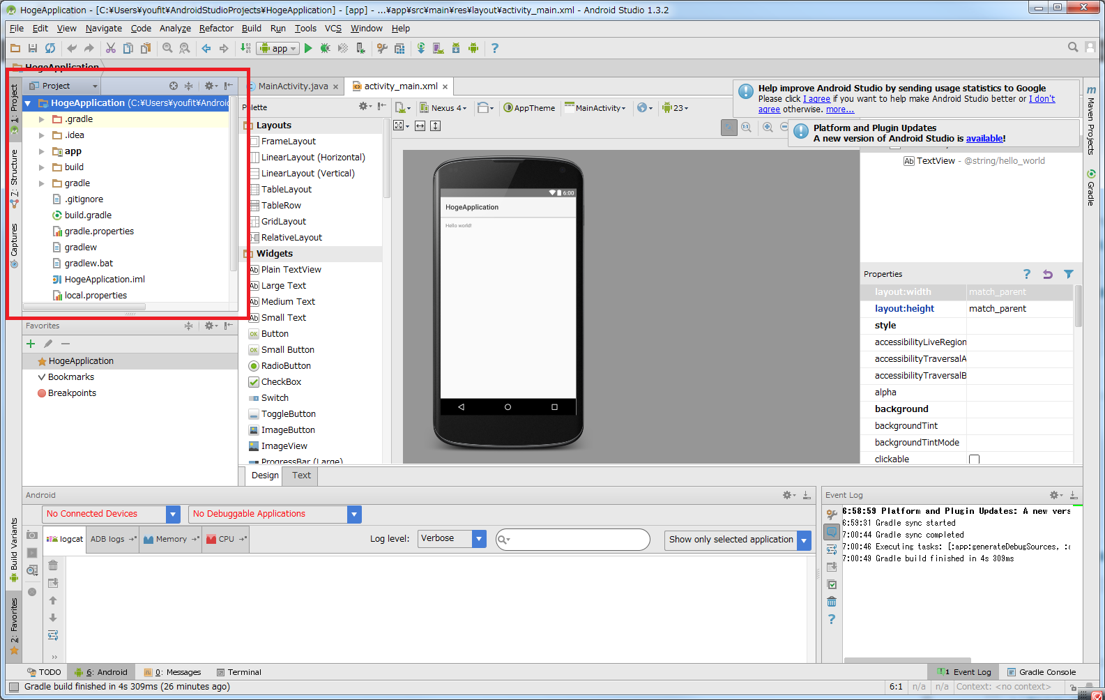Screen dimensions: 1105x700
Task: Open the No Debuggable Applications dropdown
Action: coord(275,514)
